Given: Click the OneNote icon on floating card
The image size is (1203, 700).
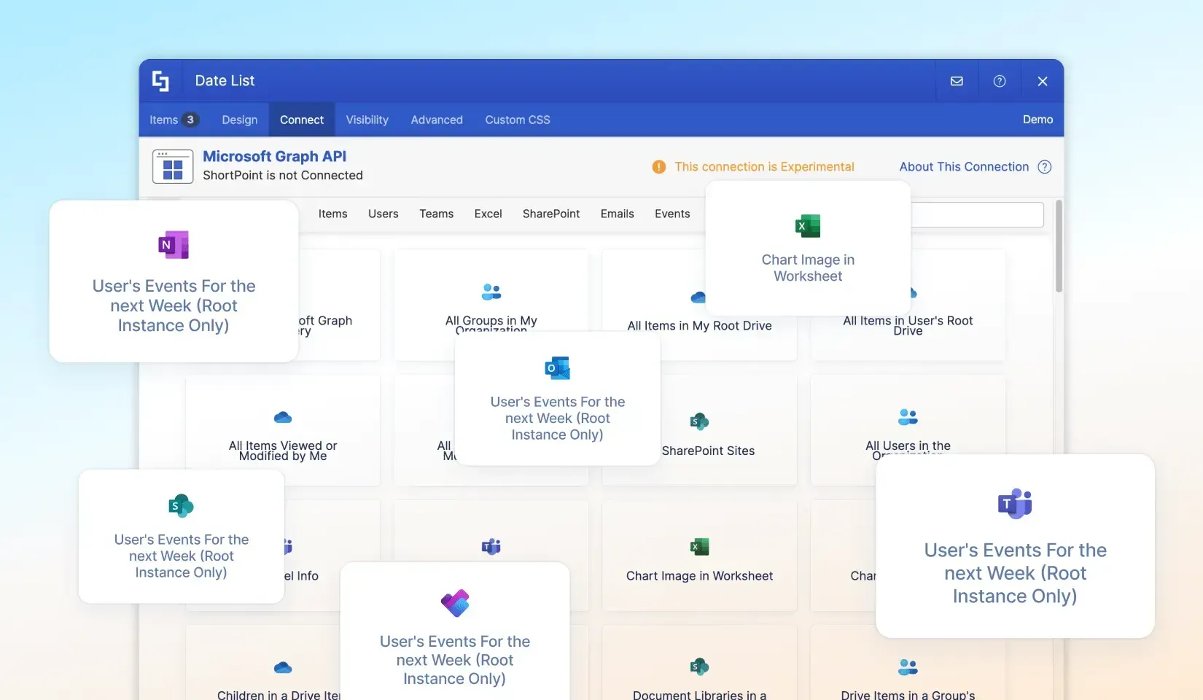Looking at the screenshot, I should 174,245.
